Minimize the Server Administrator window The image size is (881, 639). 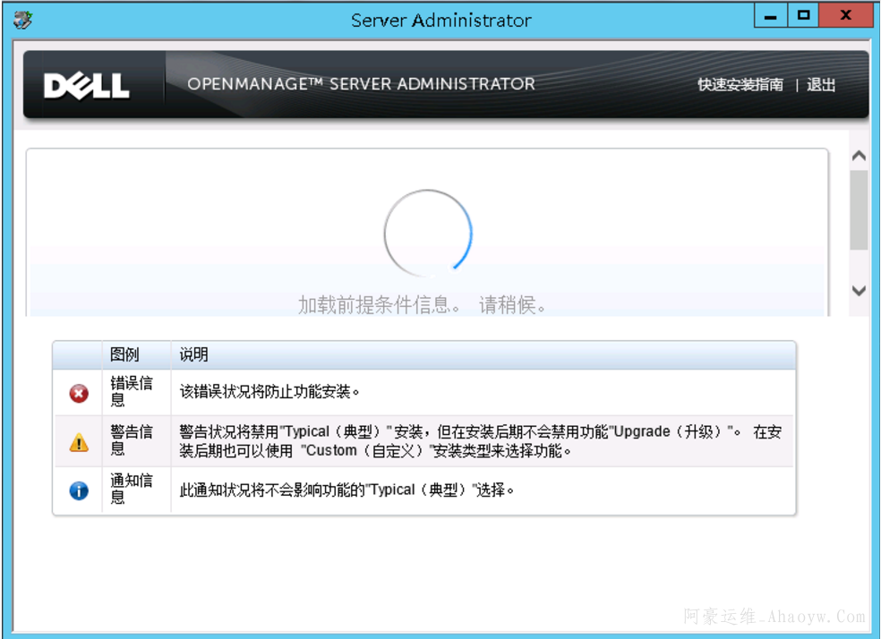pyautogui.click(x=770, y=16)
